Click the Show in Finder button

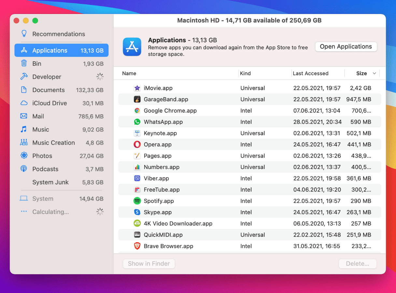point(149,264)
